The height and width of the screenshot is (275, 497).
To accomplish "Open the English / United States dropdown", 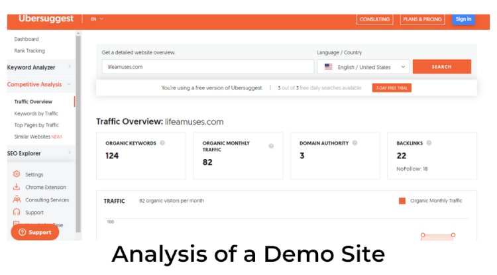I will (364, 67).
